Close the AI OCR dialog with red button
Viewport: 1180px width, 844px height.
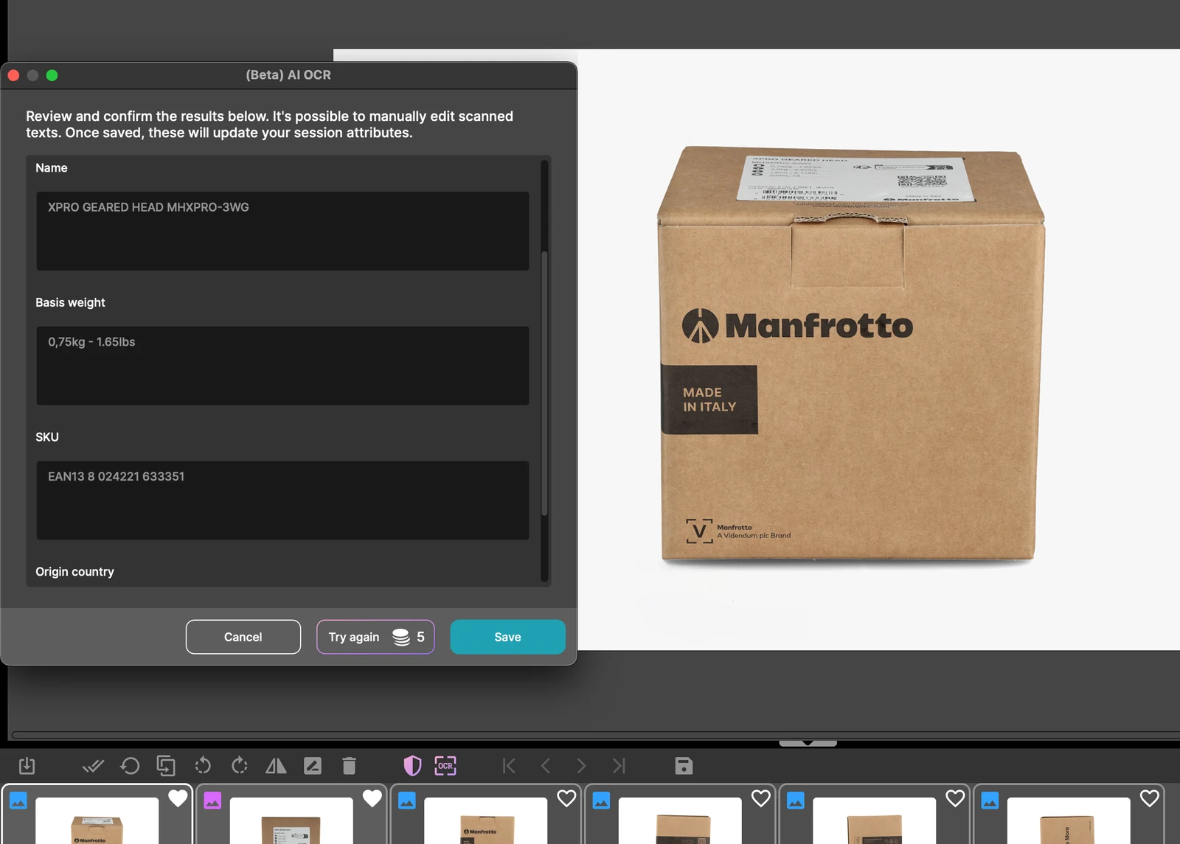(x=13, y=75)
